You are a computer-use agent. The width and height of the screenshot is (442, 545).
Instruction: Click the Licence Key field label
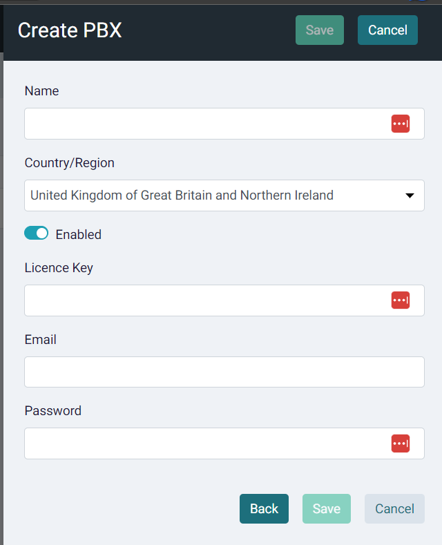[59, 268]
